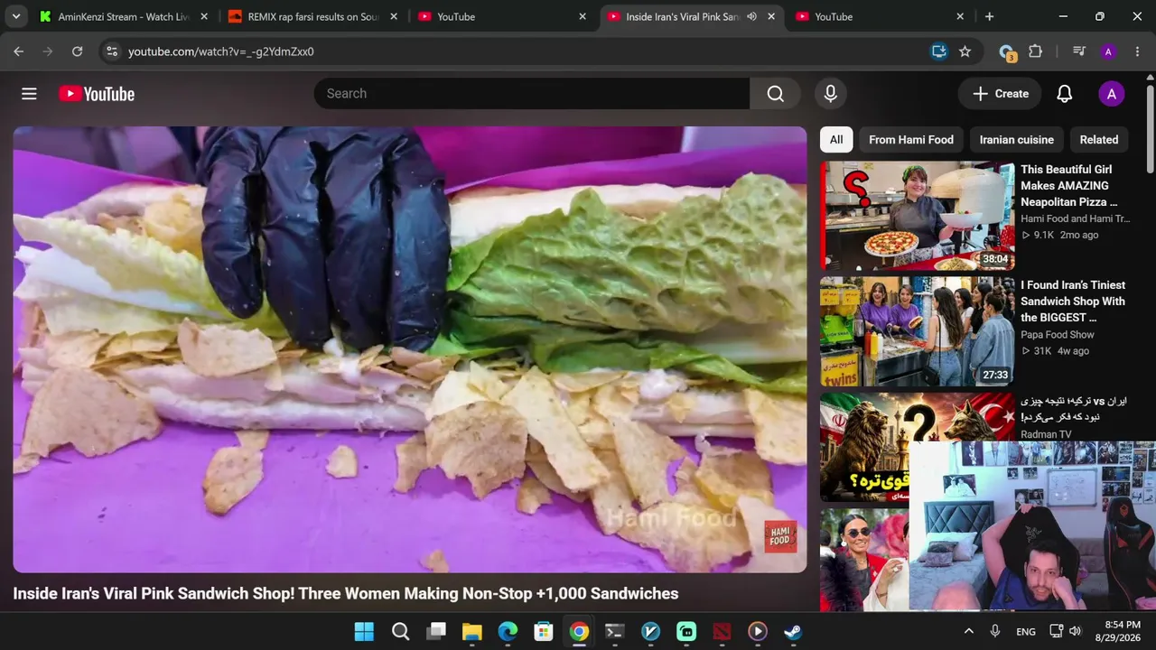Open the extension icon with badge 3

coord(1006,52)
